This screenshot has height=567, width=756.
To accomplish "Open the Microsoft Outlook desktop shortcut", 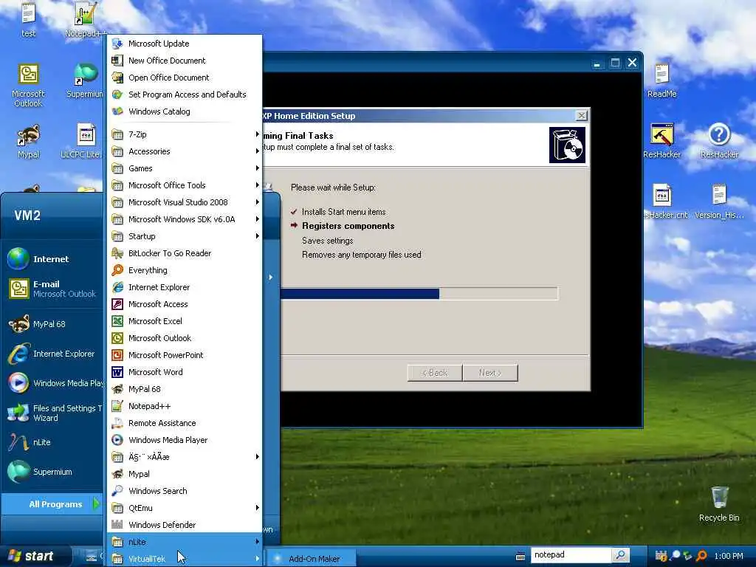I will 28,86.
